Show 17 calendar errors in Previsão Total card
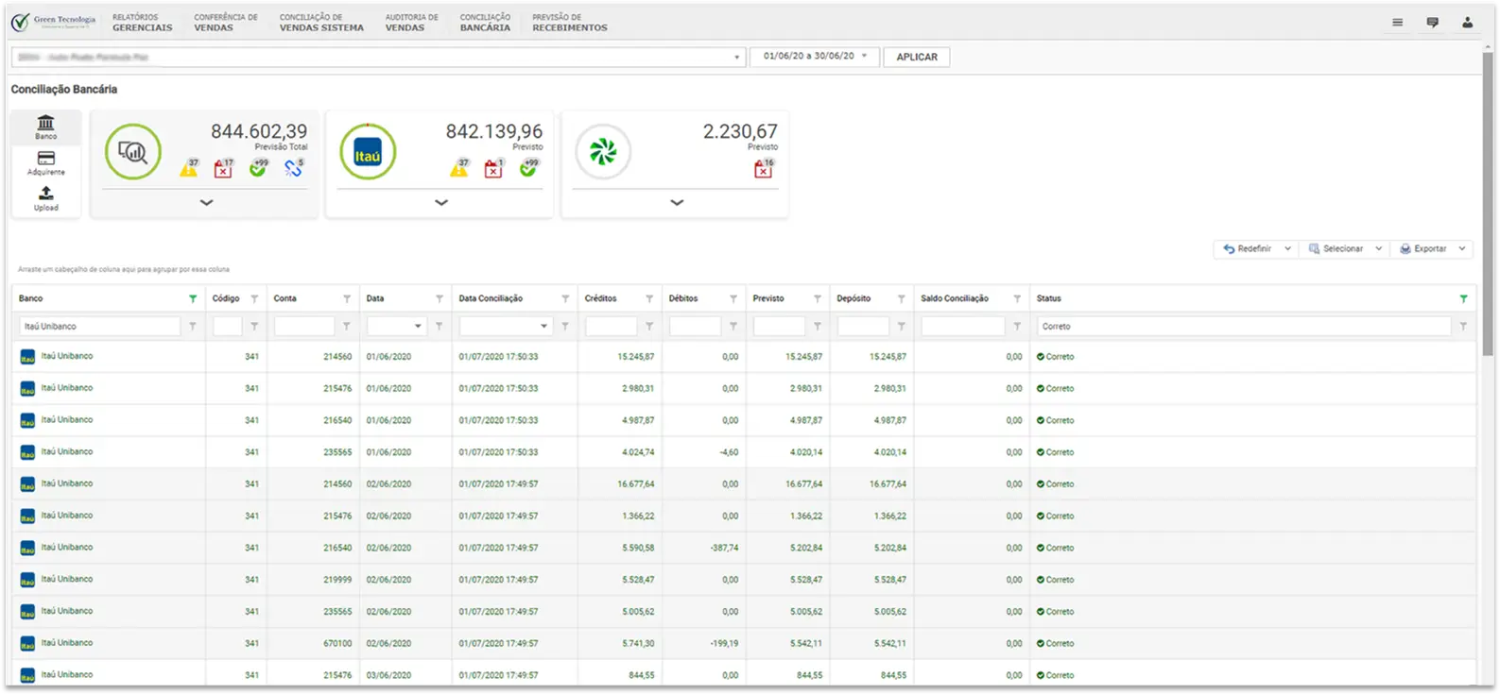Screen dimensions: 1500x694 pos(223,168)
